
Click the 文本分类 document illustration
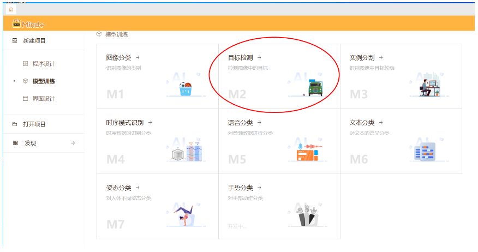(x=425, y=152)
